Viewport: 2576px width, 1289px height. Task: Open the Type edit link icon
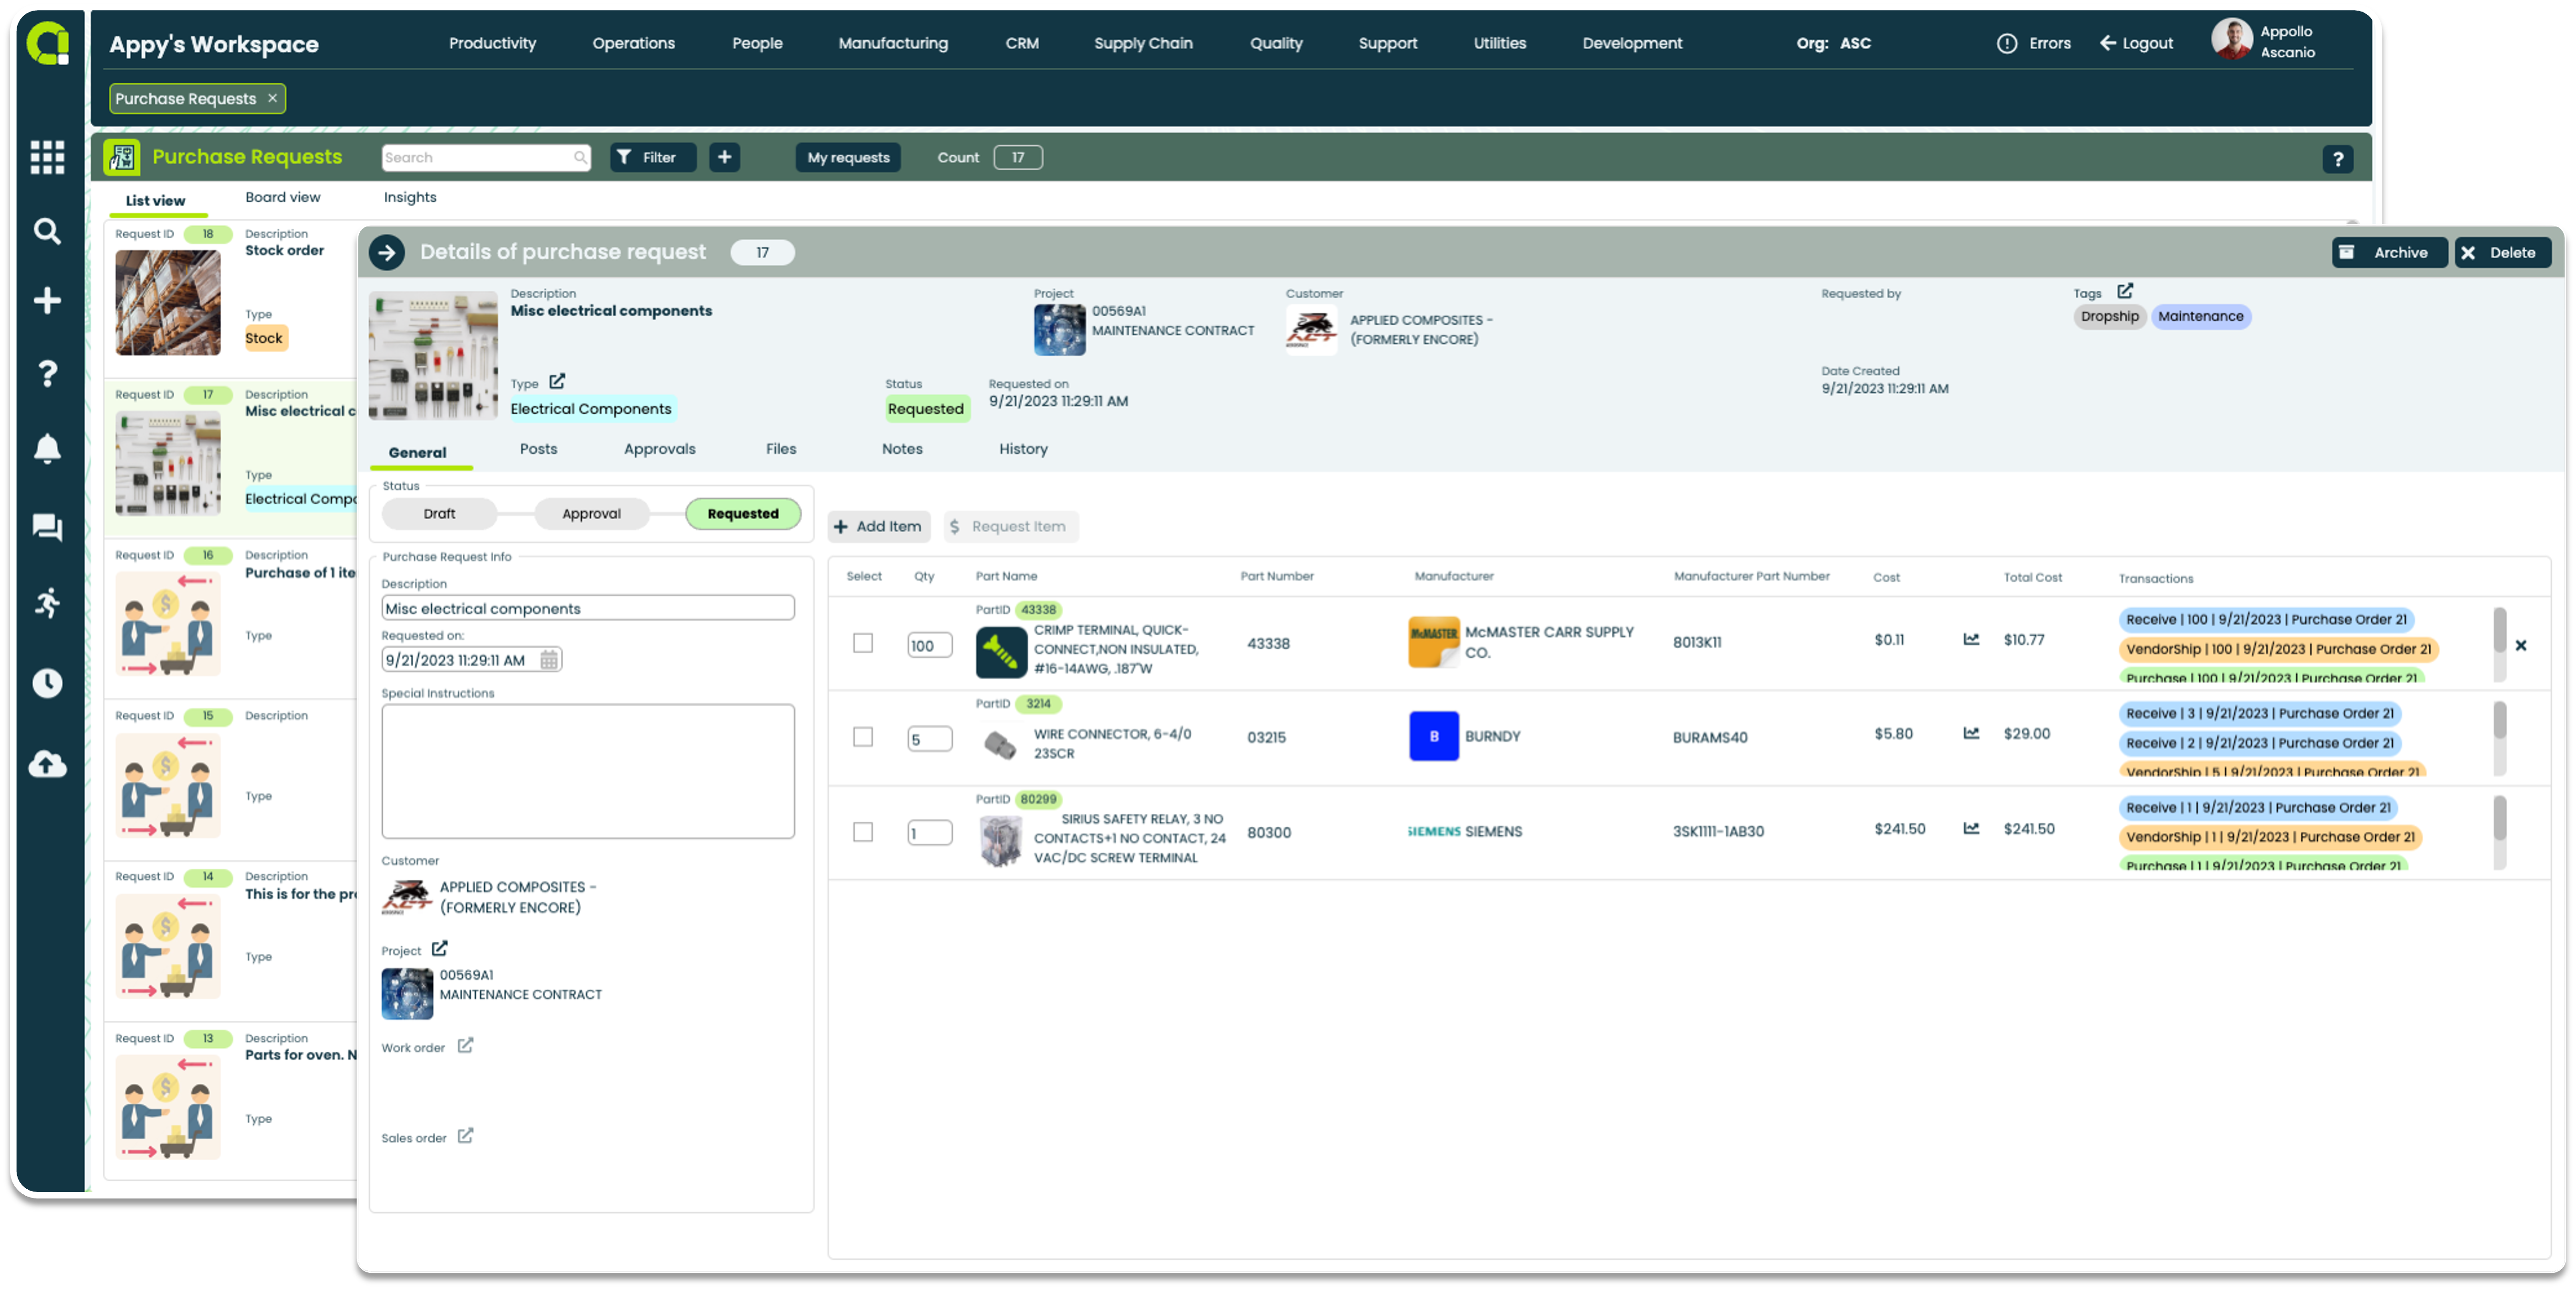(x=557, y=382)
